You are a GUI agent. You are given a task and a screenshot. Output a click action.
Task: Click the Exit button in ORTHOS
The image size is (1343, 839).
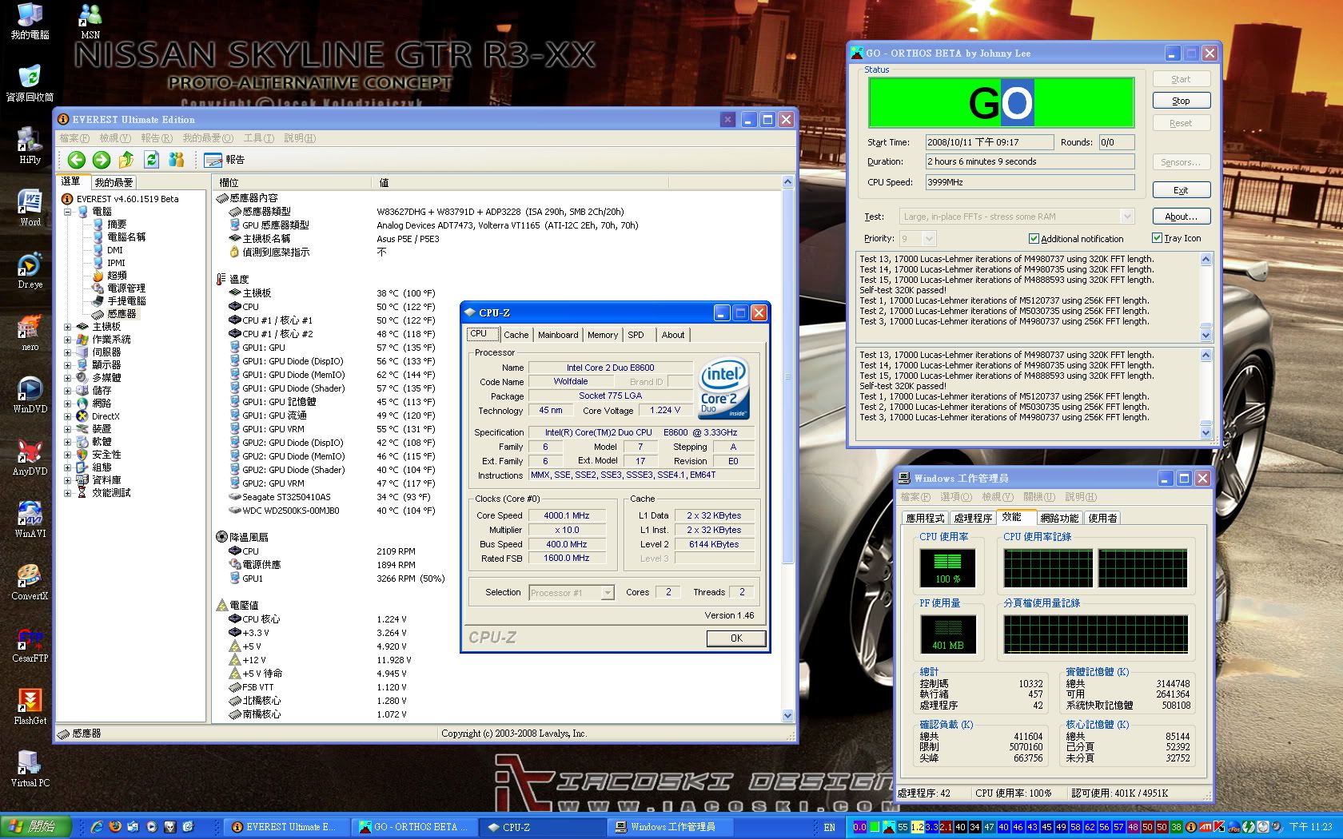coord(1181,190)
